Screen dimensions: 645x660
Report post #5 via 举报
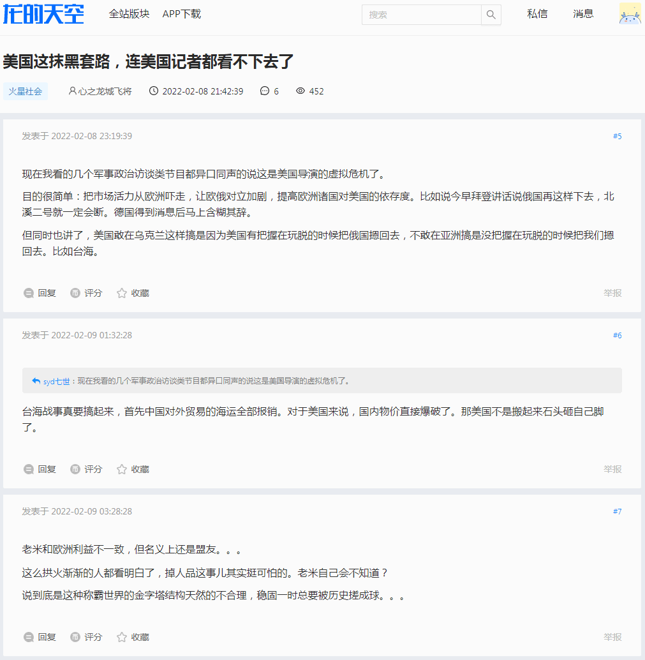coord(612,293)
